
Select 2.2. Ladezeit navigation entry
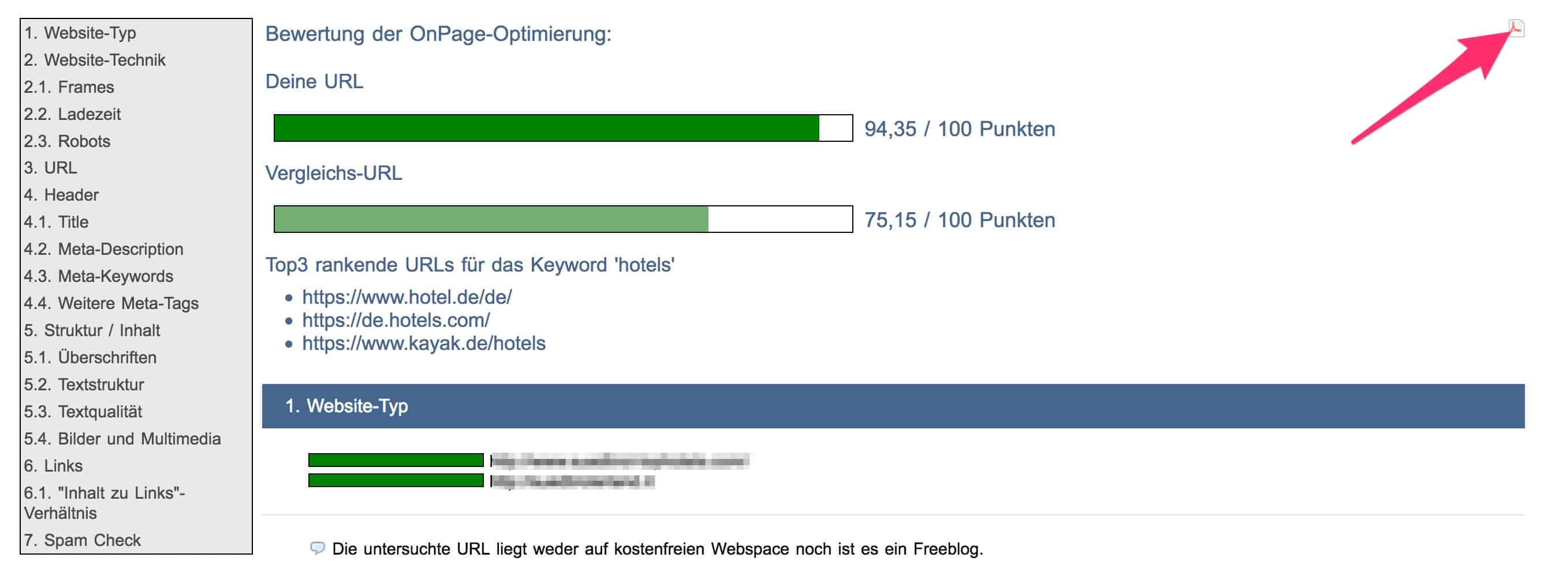click(x=72, y=114)
